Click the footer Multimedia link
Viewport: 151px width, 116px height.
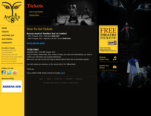pos(69,79)
